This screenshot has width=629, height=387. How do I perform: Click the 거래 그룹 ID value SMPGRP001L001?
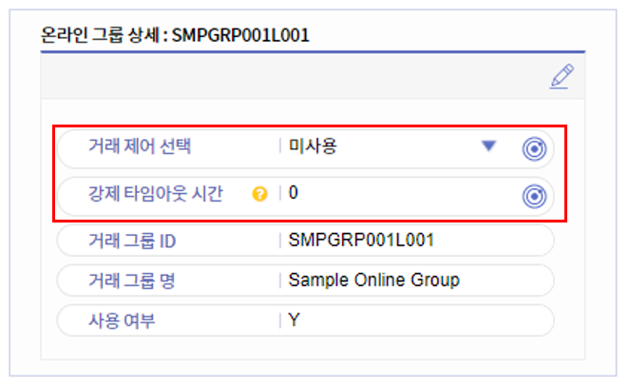point(361,241)
